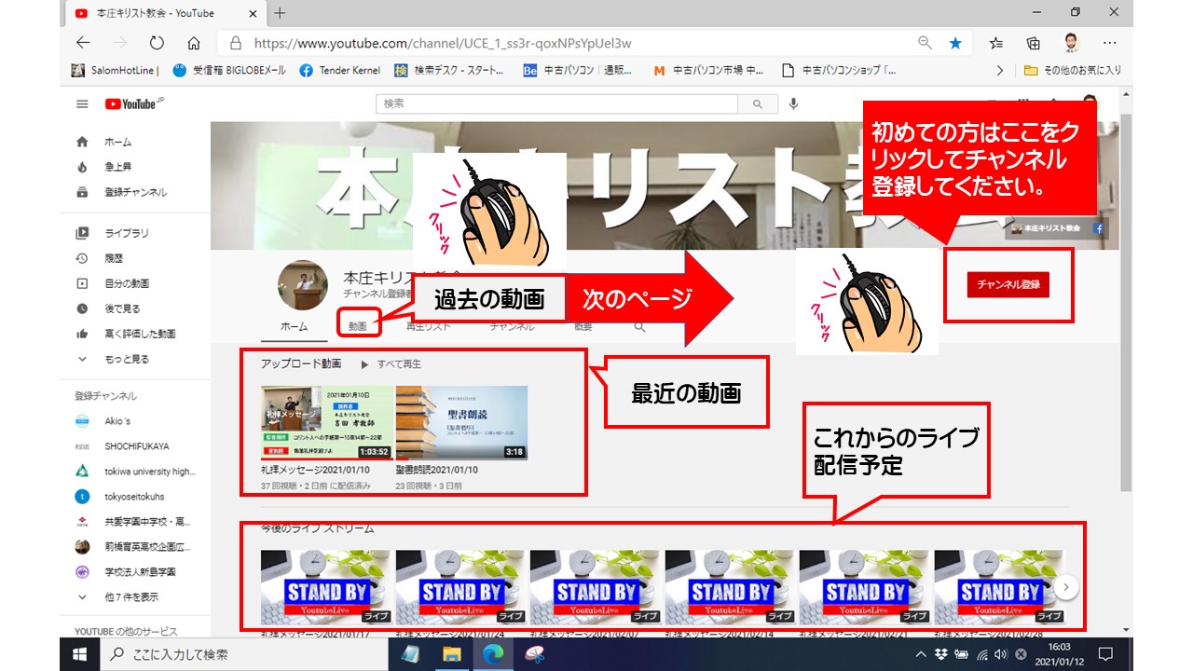Click すべて再生 play all link
Image resolution: width=1193 pixels, height=671 pixels.
point(398,364)
